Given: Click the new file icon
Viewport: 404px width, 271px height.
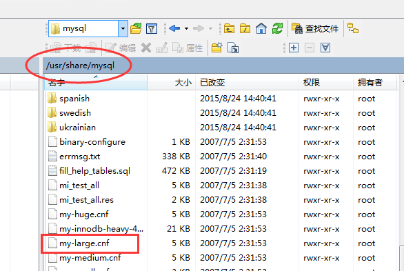Looking at the screenshot, I should click(233, 48).
